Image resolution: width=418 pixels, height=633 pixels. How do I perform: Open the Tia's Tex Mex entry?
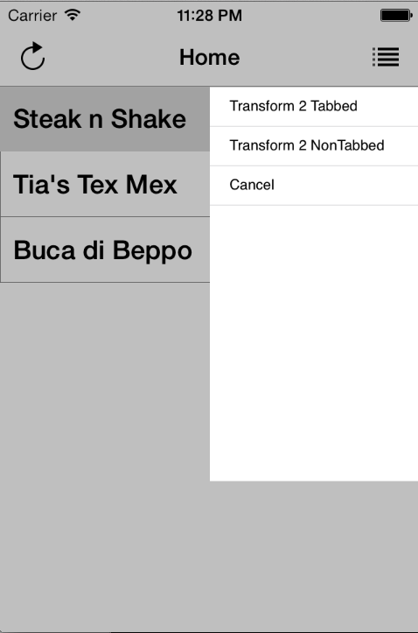(x=105, y=185)
